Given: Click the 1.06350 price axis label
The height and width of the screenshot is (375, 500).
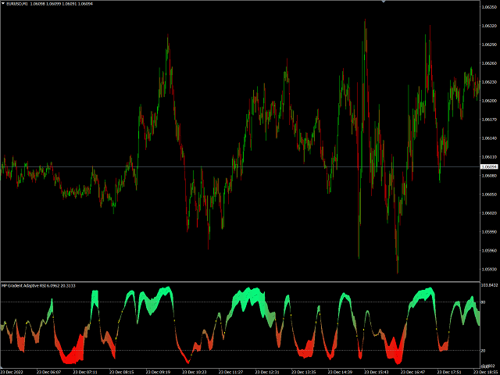Looking at the screenshot, I should [490, 6].
